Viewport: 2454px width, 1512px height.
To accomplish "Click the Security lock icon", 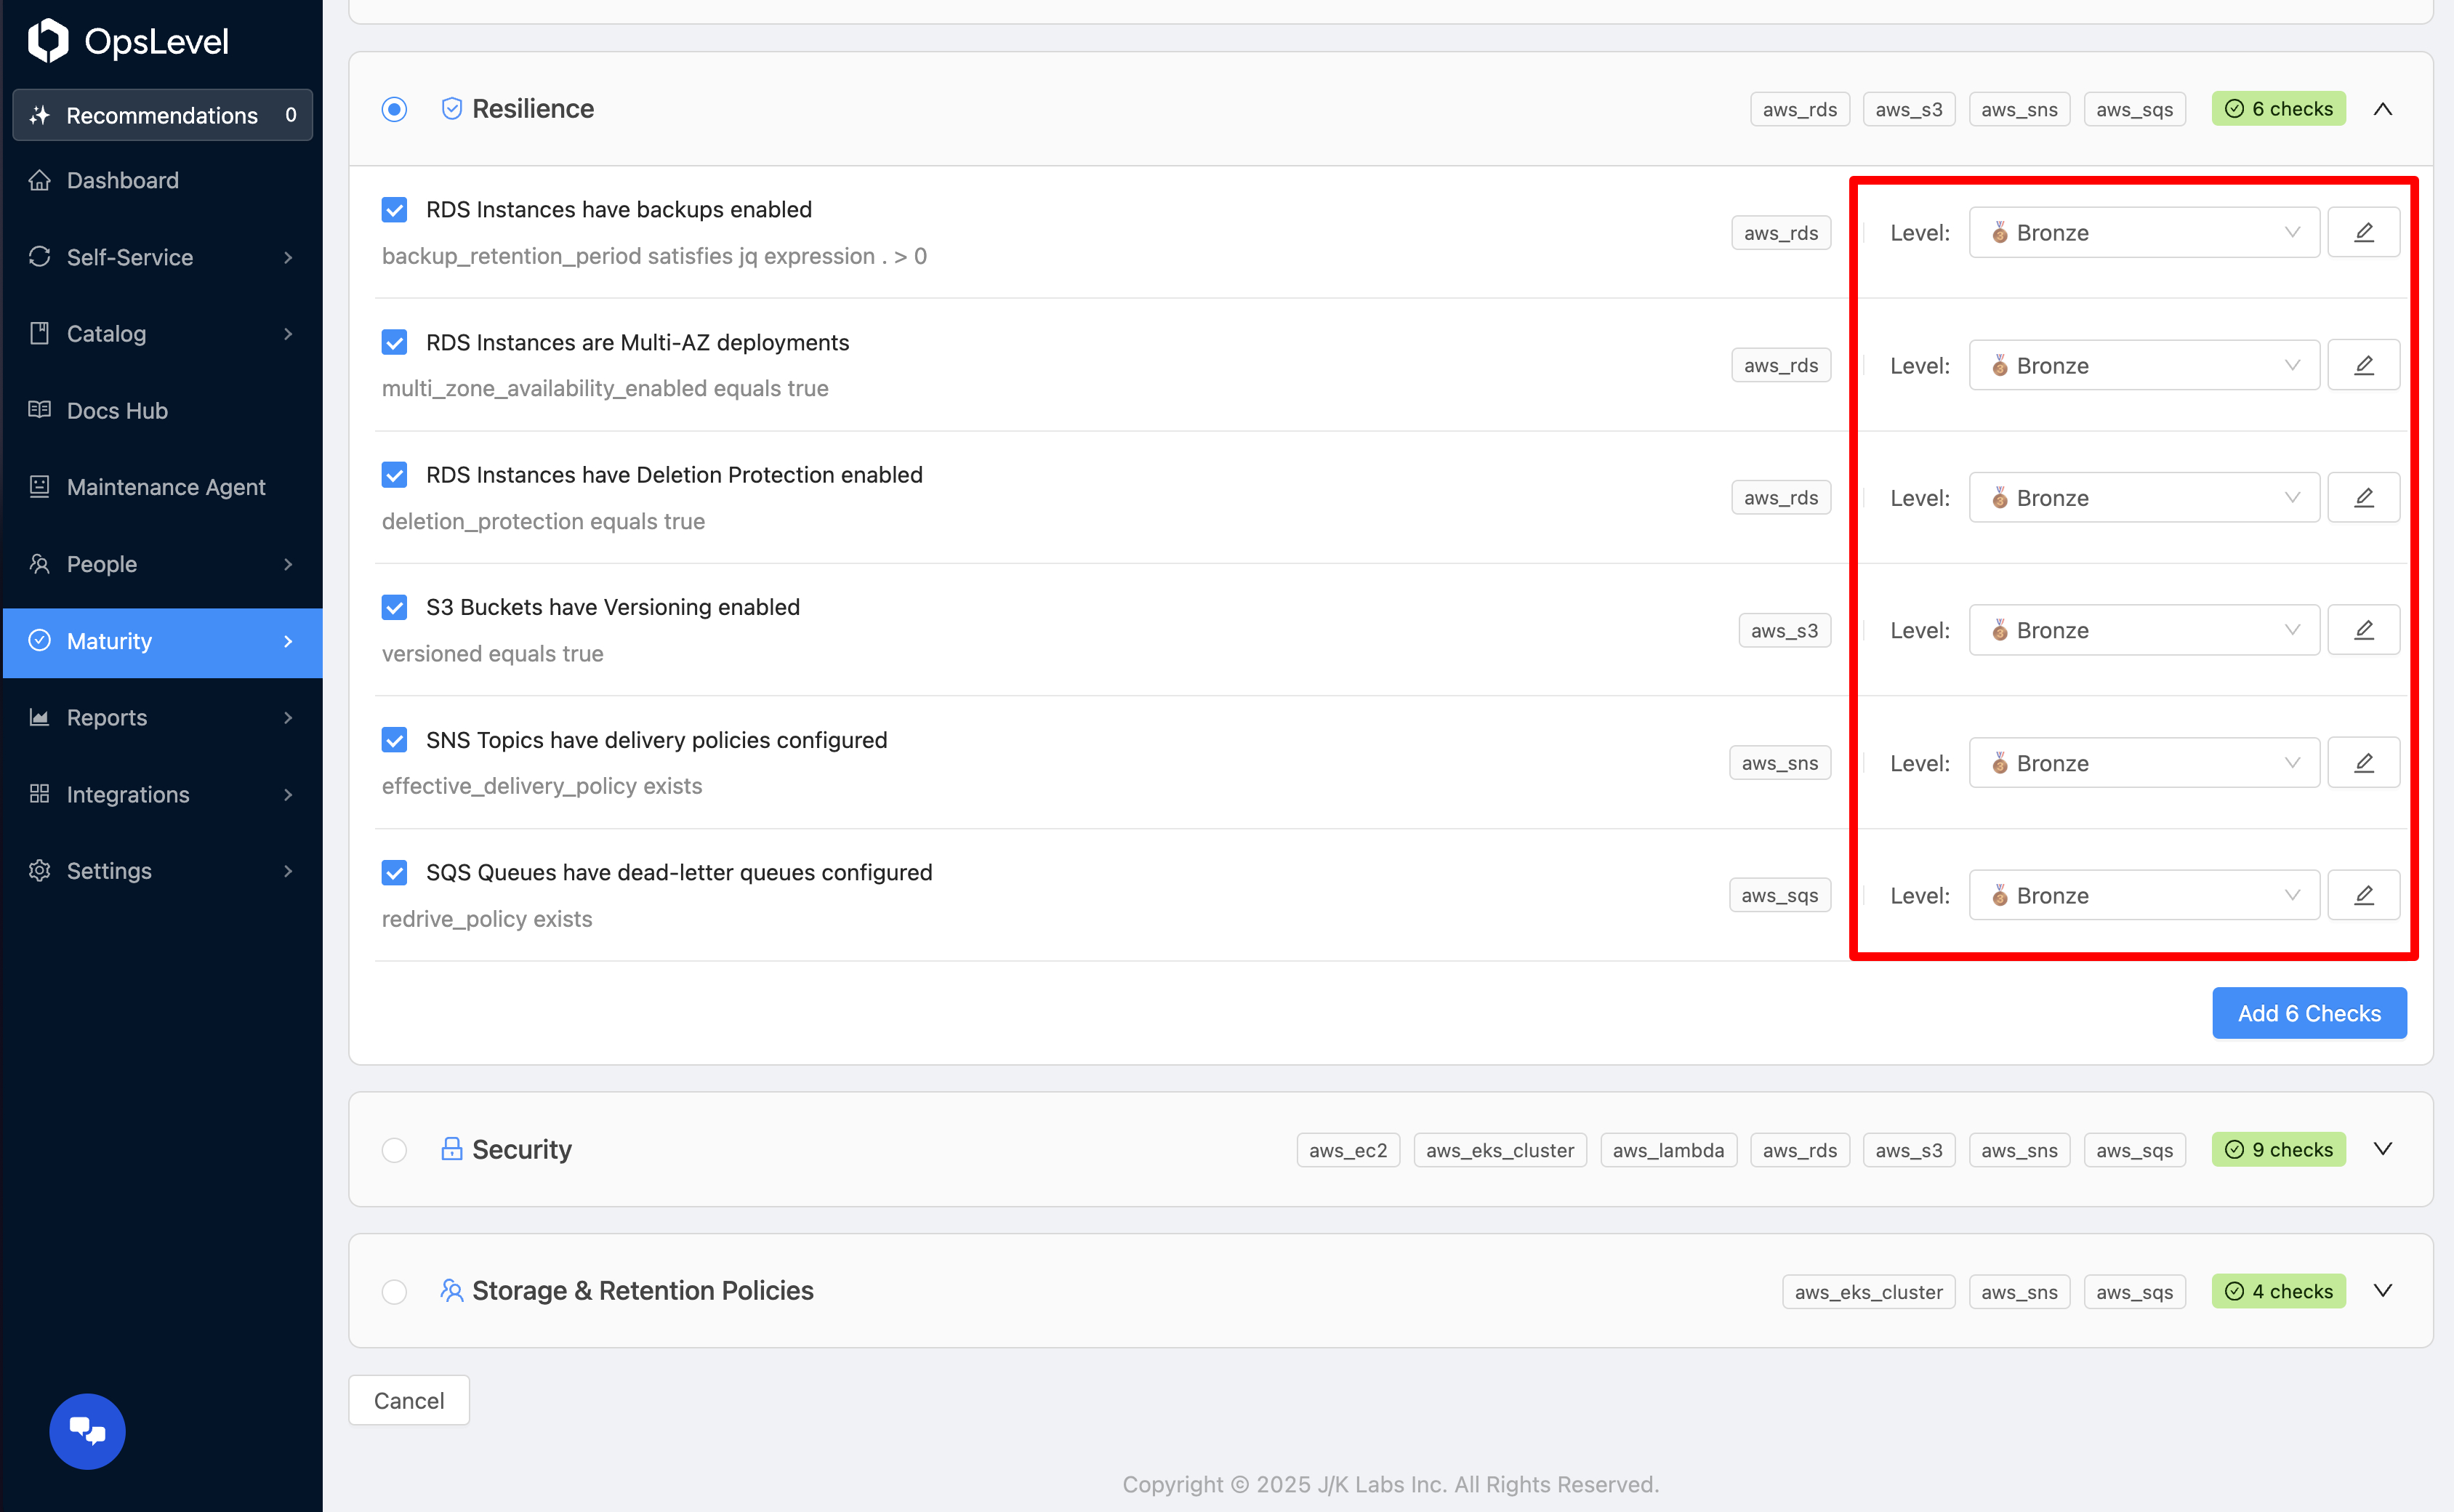I will click(x=452, y=1149).
